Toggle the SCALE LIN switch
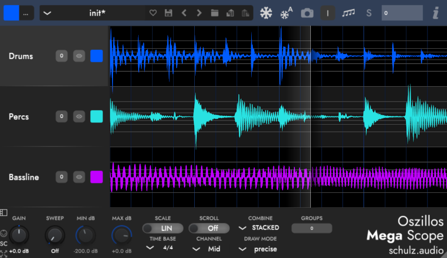 [163, 228]
